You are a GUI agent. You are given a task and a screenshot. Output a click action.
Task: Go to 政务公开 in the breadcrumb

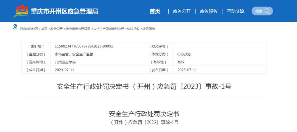[56, 29]
